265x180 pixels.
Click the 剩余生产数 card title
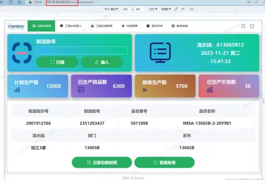(x=154, y=82)
